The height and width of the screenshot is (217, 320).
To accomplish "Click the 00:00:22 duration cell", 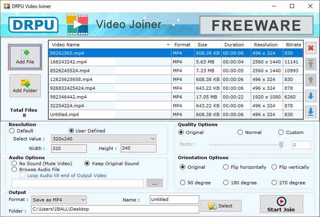I will [x=236, y=97].
